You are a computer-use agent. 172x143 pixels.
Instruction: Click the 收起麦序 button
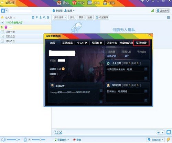(x=102, y=17)
